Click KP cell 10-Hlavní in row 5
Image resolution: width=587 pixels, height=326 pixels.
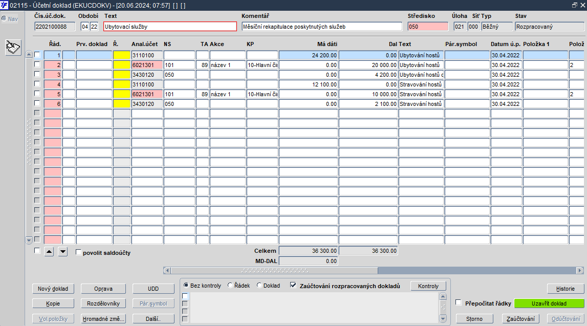coord(263,94)
